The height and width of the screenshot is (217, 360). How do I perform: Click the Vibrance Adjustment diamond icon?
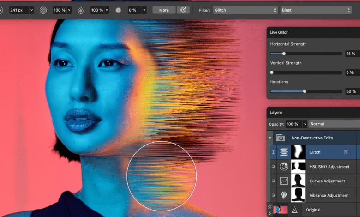(x=284, y=195)
